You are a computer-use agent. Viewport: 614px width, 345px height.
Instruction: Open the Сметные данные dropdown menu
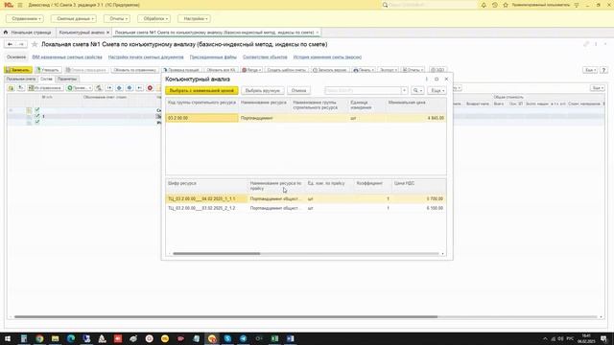[74, 19]
